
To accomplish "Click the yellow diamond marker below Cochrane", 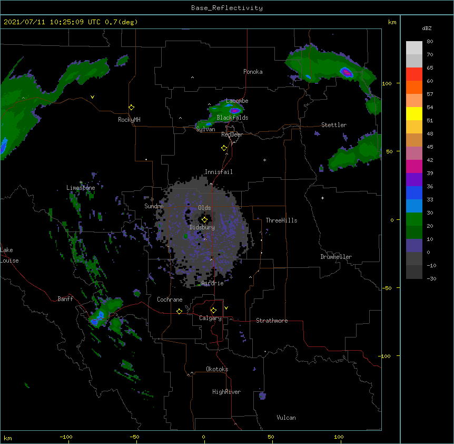I will (179, 311).
